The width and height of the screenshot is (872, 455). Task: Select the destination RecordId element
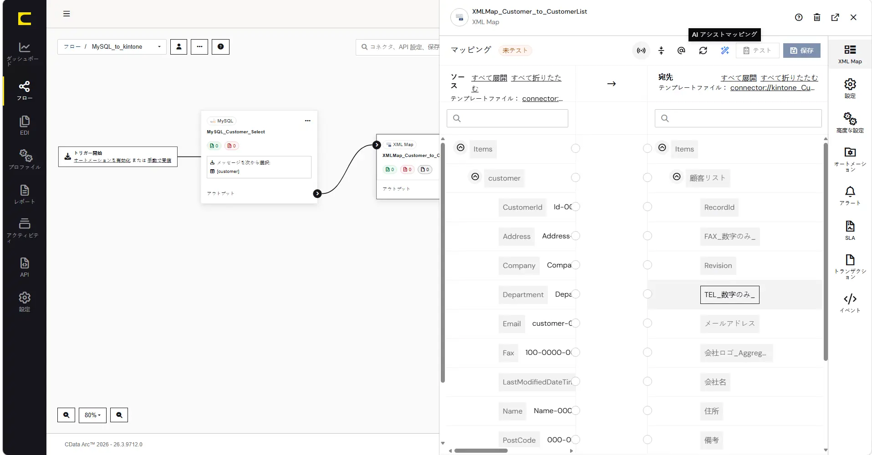(x=719, y=207)
